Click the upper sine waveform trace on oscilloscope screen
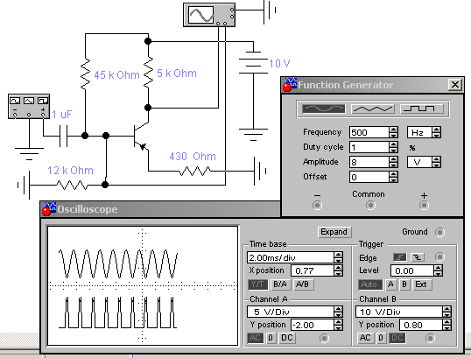The height and width of the screenshot is (358, 471). (118, 263)
